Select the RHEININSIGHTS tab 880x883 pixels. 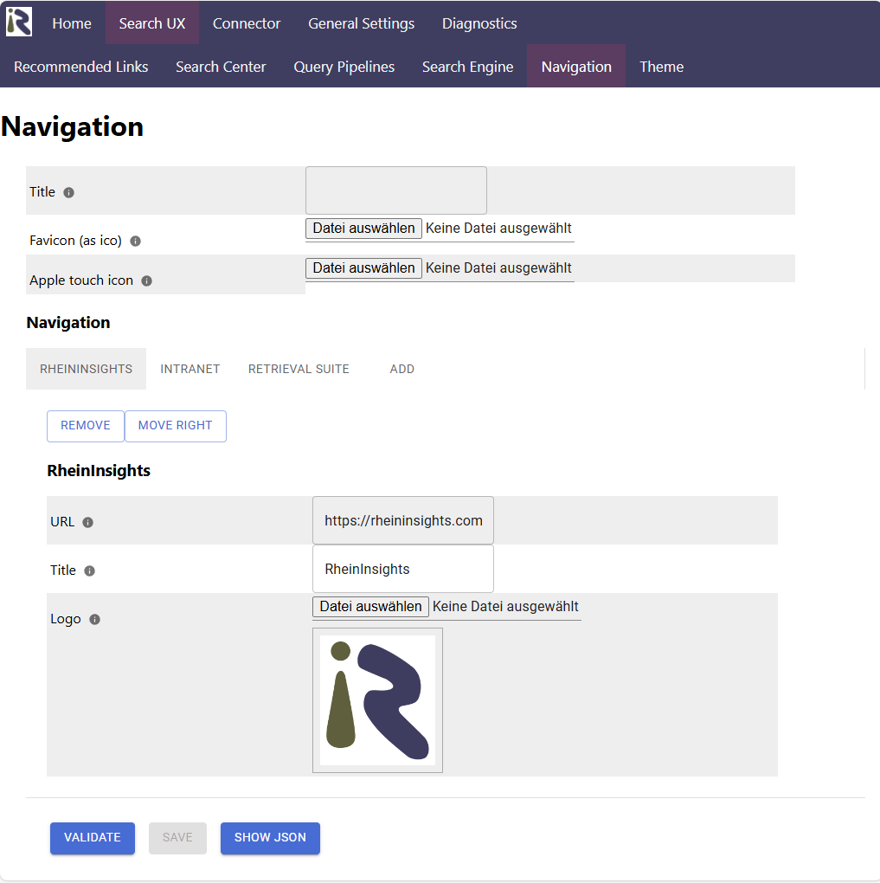point(87,369)
